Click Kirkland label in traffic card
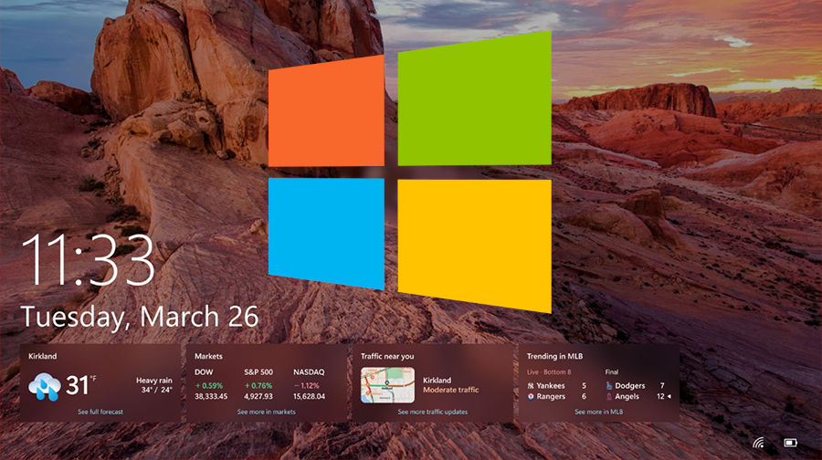Image resolution: width=822 pixels, height=460 pixels. pos(437,381)
